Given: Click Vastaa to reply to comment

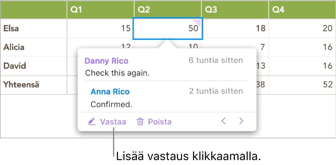Looking at the screenshot, I should pyautogui.click(x=113, y=122).
